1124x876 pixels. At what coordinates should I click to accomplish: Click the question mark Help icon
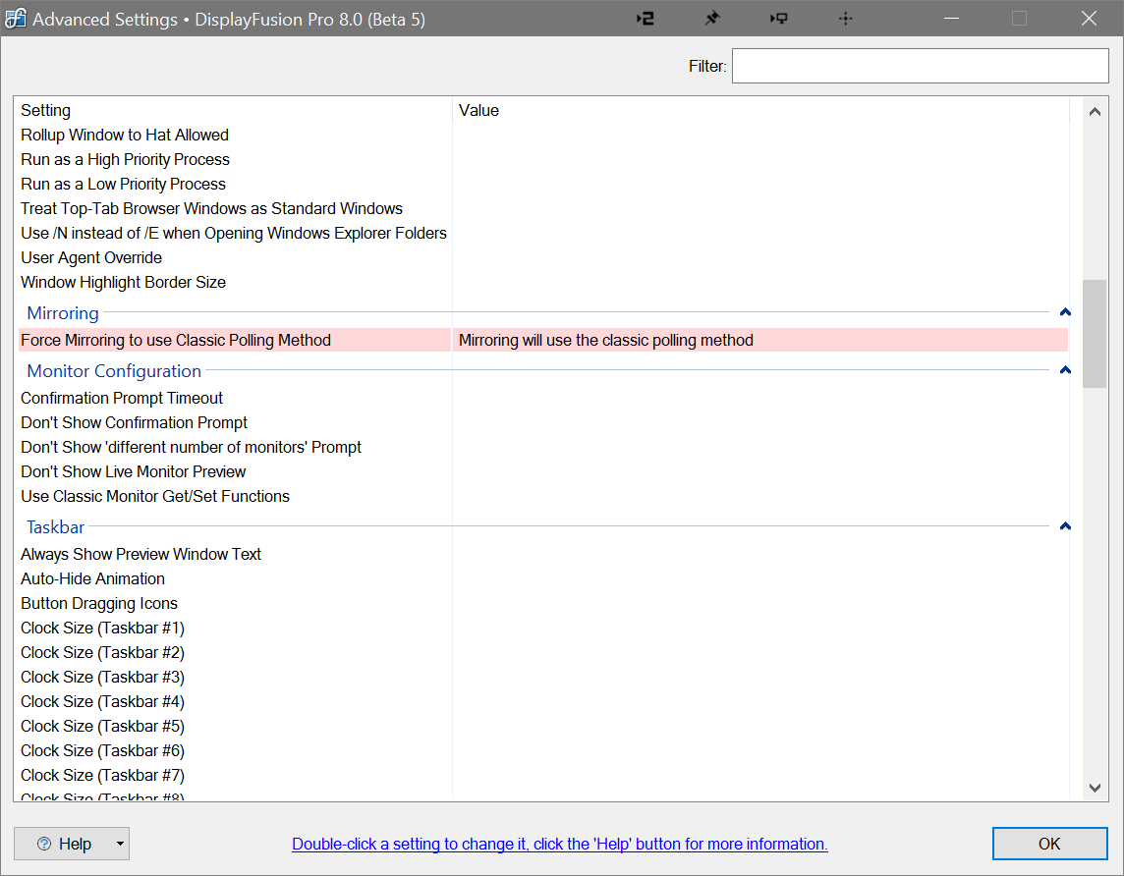click(x=44, y=844)
